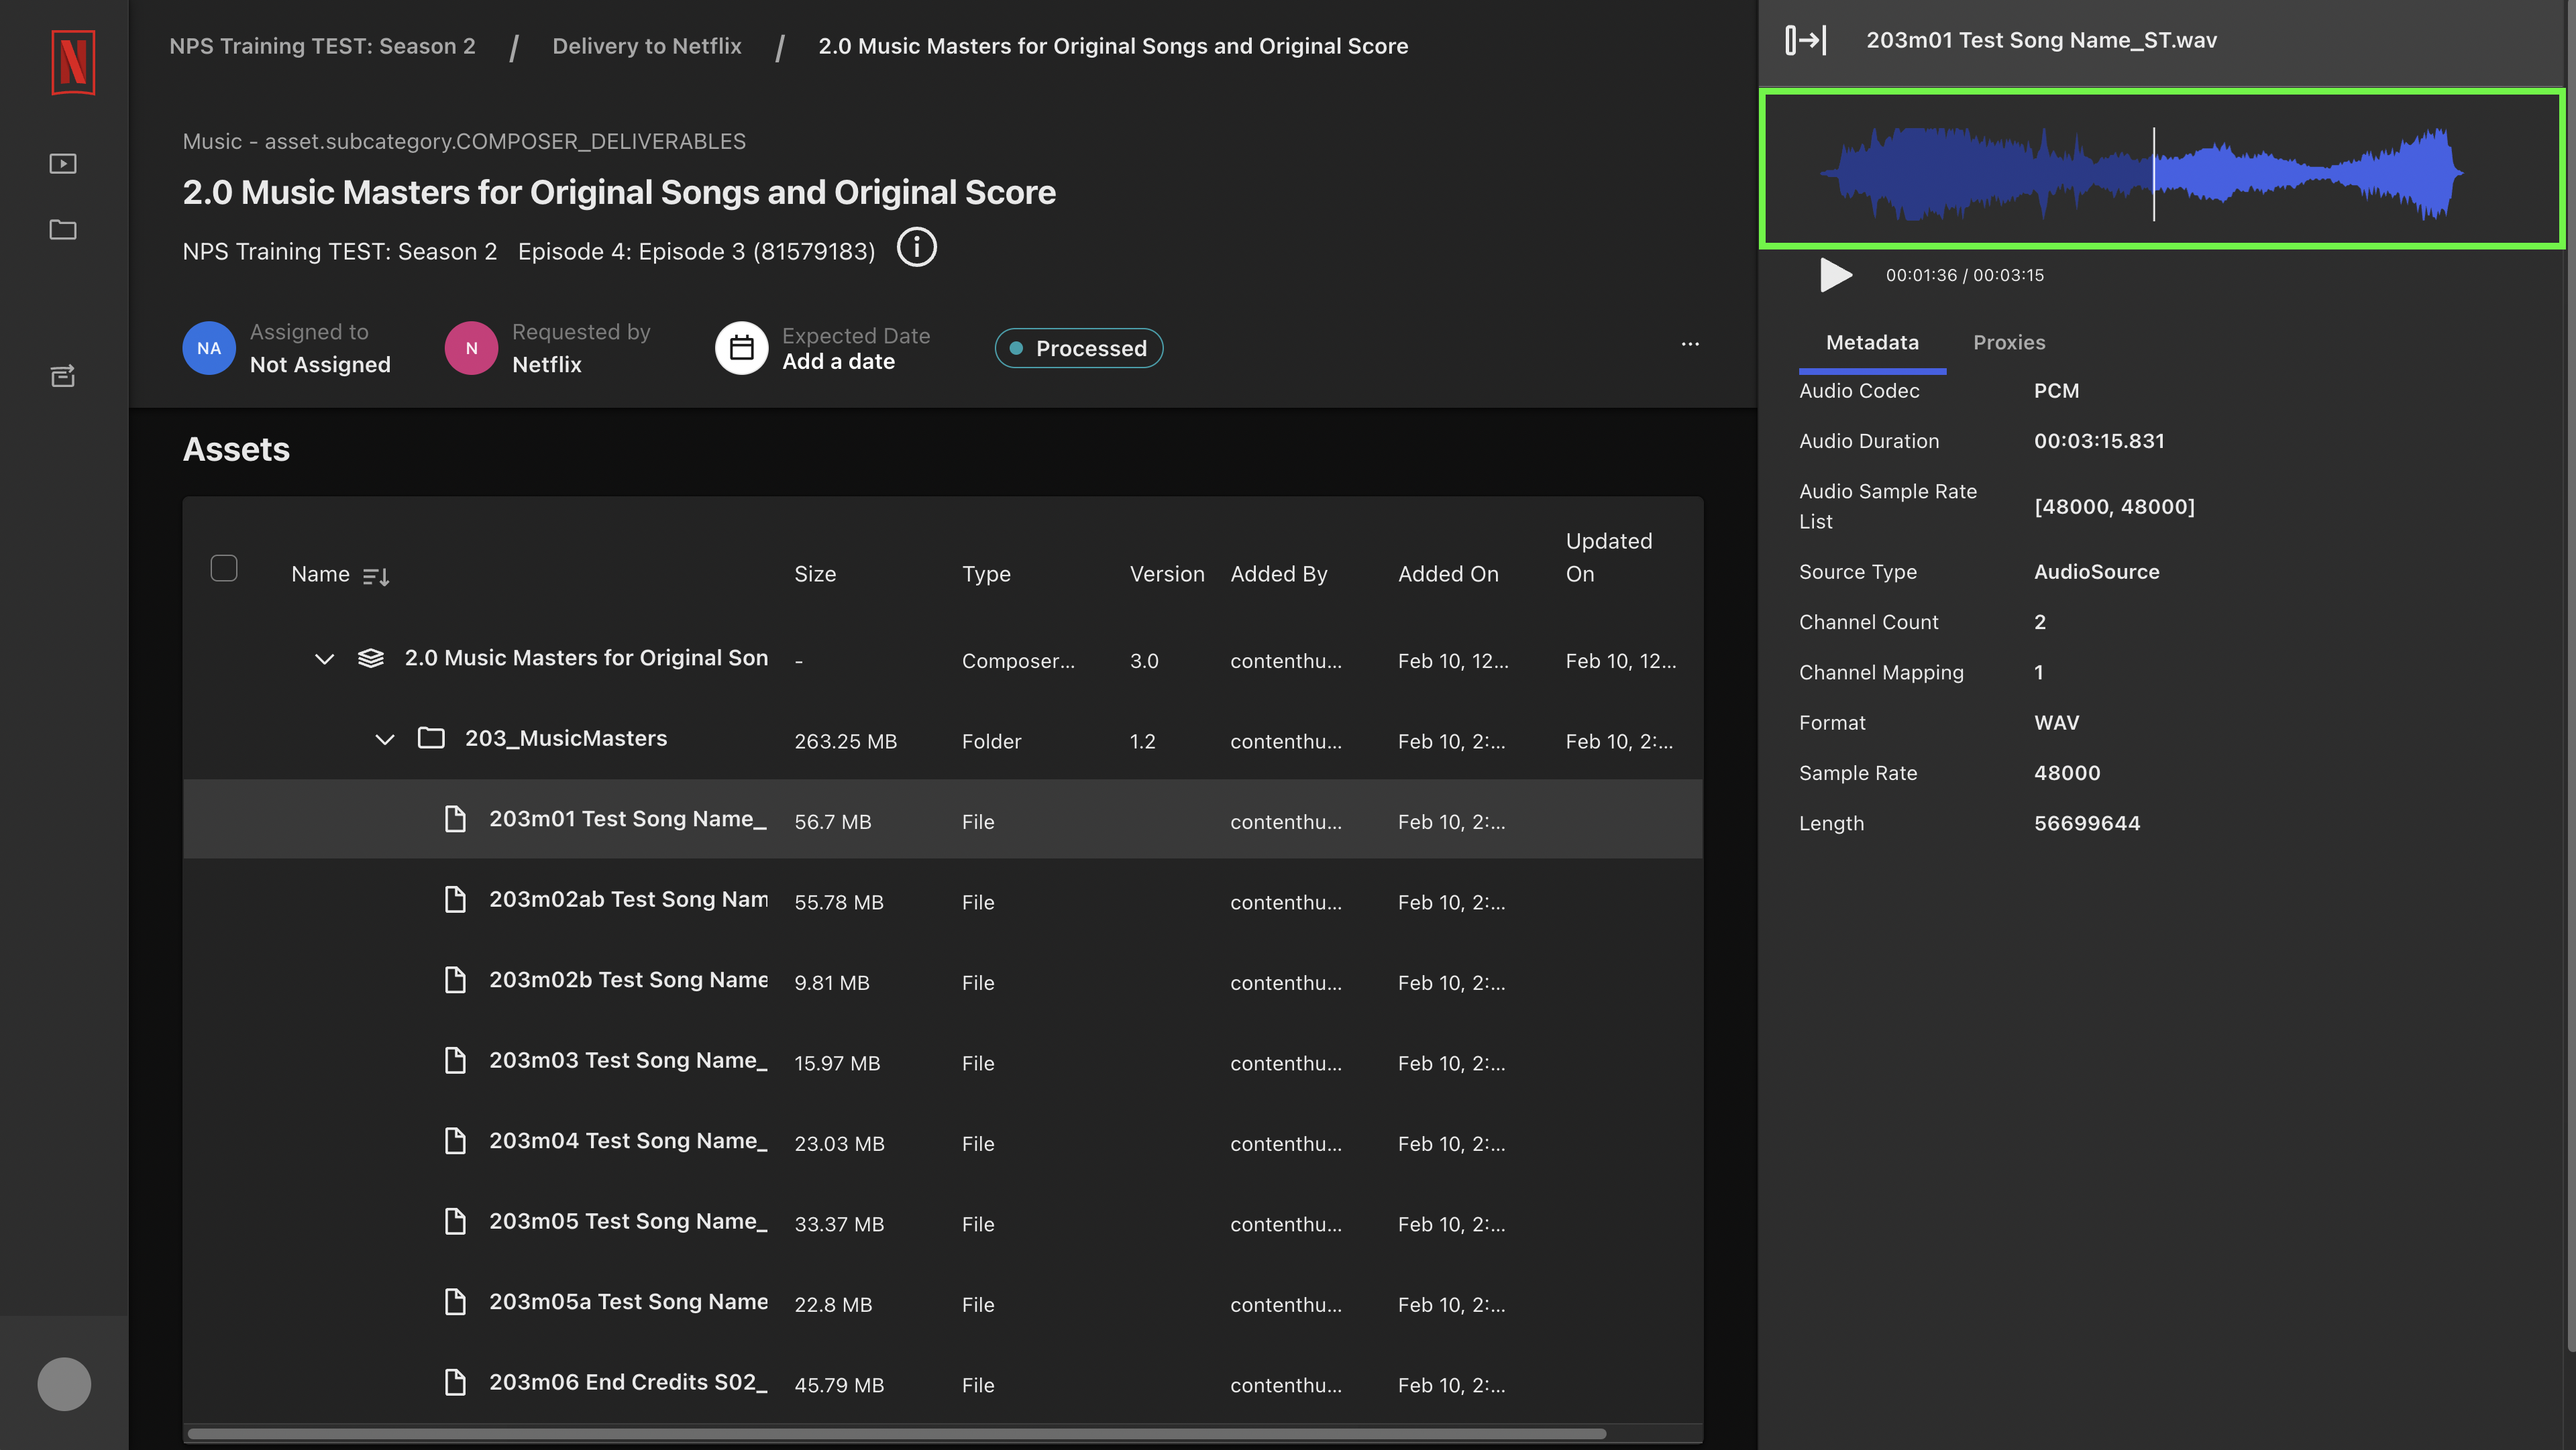Collapse the side panel with arrow icon

[x=1806, y=40]
